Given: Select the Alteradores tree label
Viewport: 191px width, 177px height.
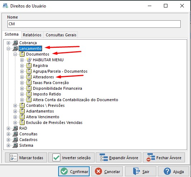Looking at the screenshot, I should [x=43, y=77].
